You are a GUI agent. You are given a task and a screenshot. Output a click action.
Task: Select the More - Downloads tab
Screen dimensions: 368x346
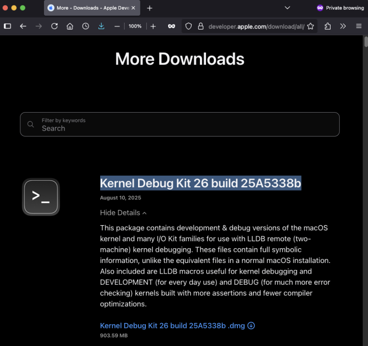click(x=92, y=8)
